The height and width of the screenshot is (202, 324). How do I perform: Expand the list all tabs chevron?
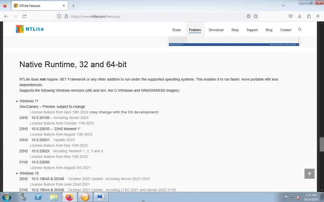point(283,6)
